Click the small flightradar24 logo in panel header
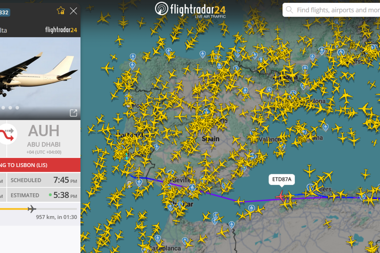380x253 pixels. (61, 30)
